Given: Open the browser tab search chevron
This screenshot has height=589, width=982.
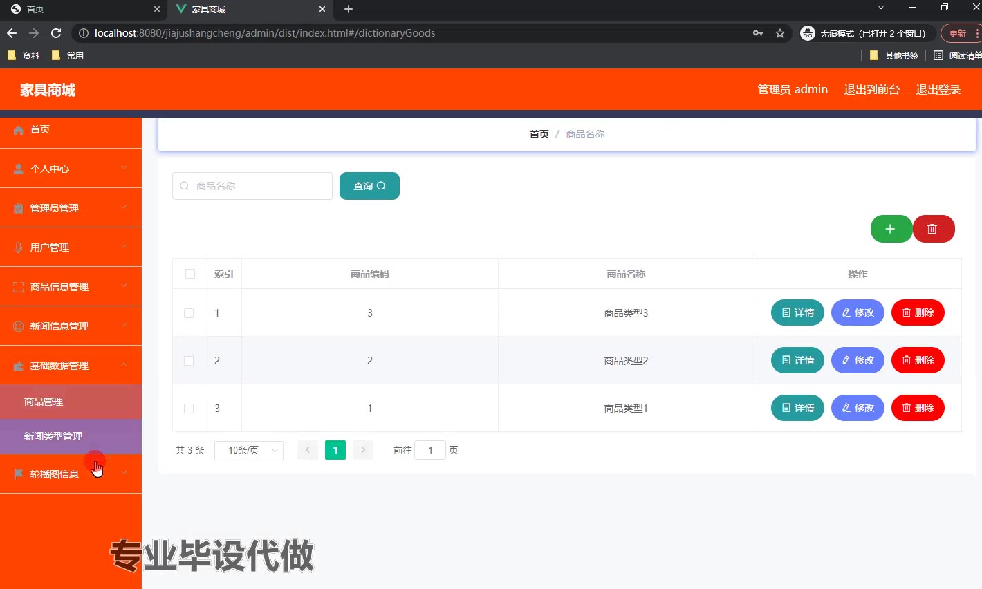Looking at the screenshot, I should click(x=880, y=7).
